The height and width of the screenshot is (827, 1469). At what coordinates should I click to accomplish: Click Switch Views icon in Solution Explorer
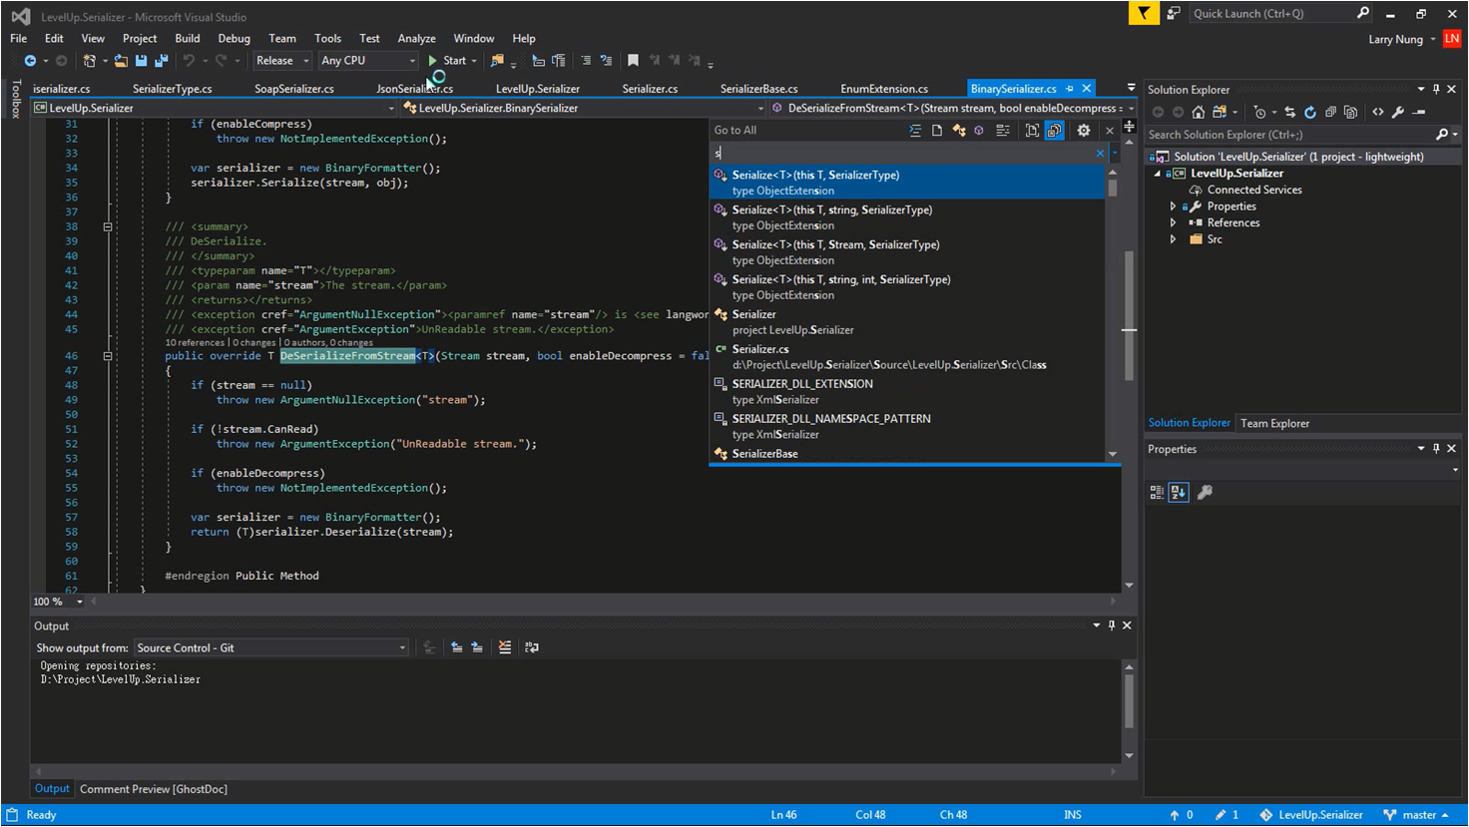1219,113
